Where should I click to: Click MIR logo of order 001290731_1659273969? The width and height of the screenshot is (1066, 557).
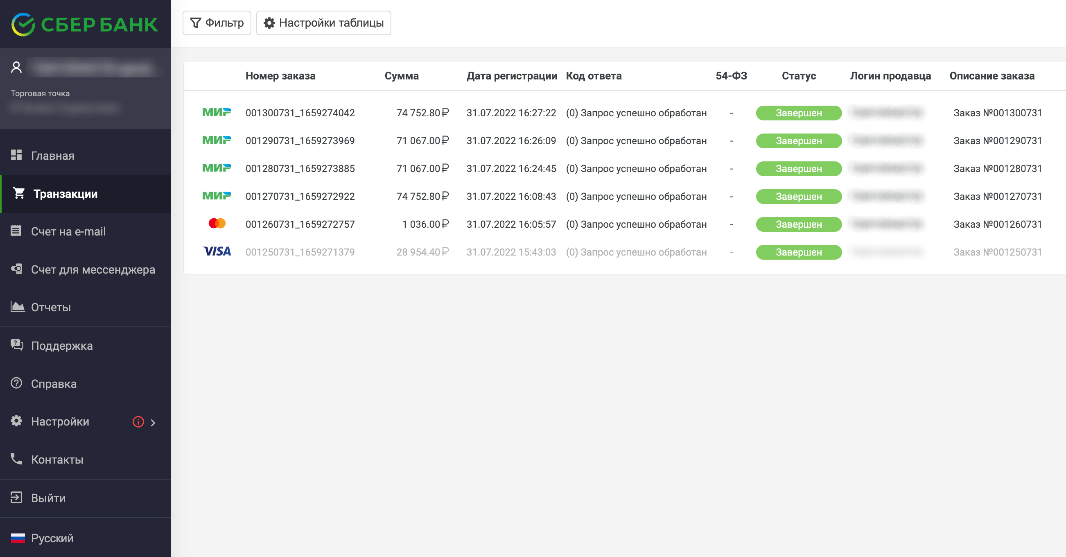(217, 140)
